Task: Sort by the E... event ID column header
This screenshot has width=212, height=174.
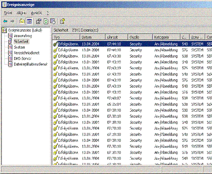Action: point(185,37)
